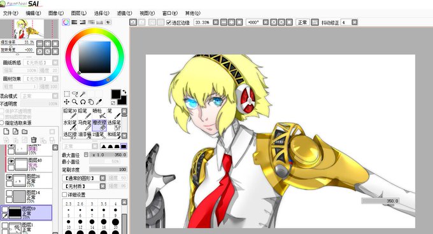
Task: Open the 滤镜 menu
Action: click(124, 13)
